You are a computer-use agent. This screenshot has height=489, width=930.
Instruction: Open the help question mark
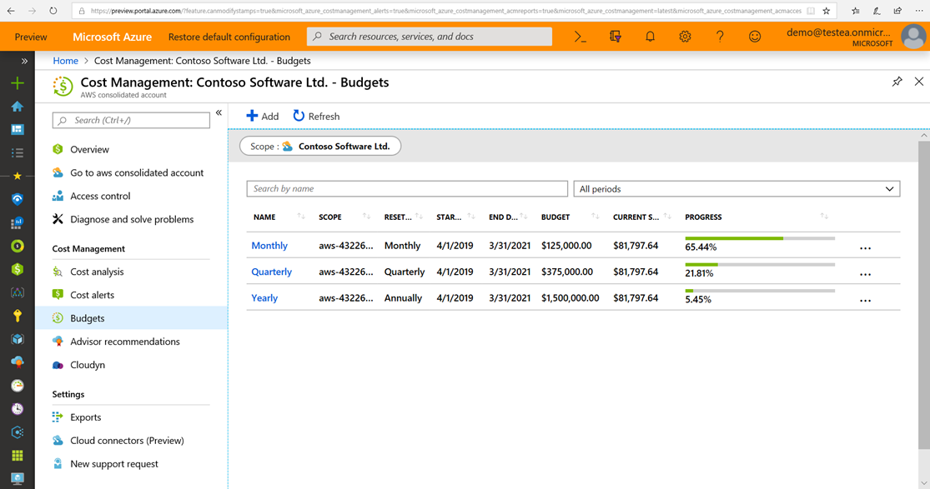click(720, 37)
